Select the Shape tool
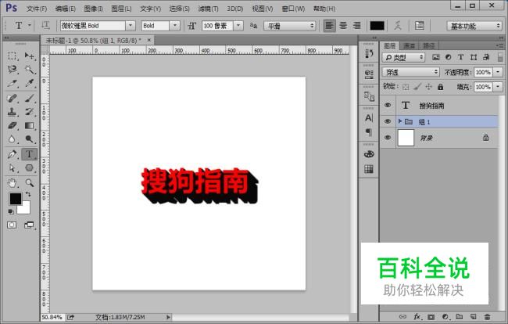 click(30, 168)
